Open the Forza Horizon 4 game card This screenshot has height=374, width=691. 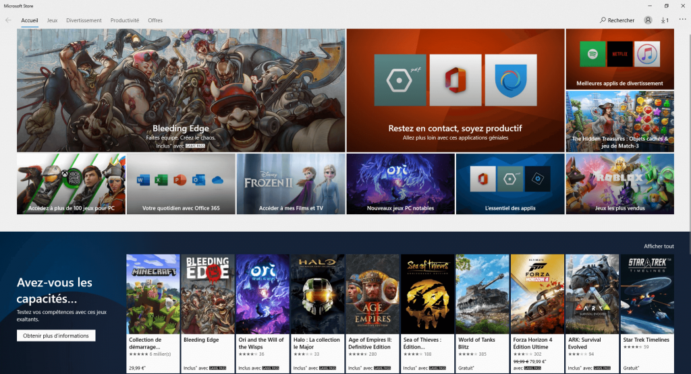(x=537, y=294)
